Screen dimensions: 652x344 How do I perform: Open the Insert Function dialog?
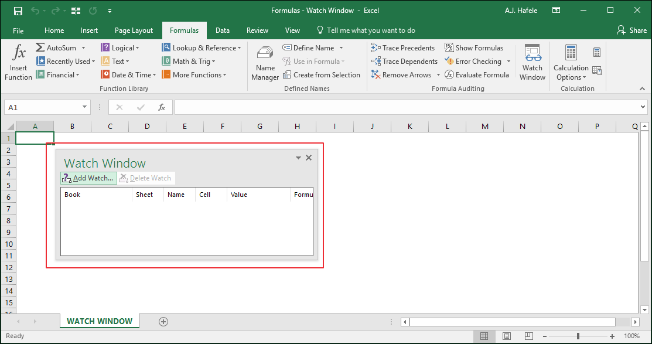(x=18, y=62)
